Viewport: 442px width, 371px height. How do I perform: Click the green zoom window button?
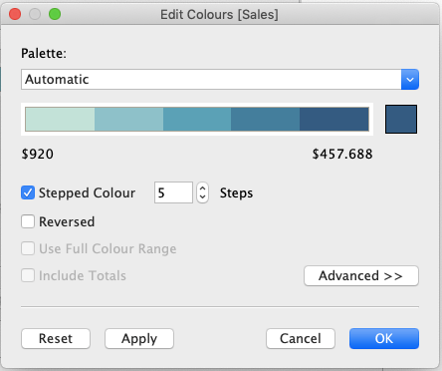coord(55,14)
